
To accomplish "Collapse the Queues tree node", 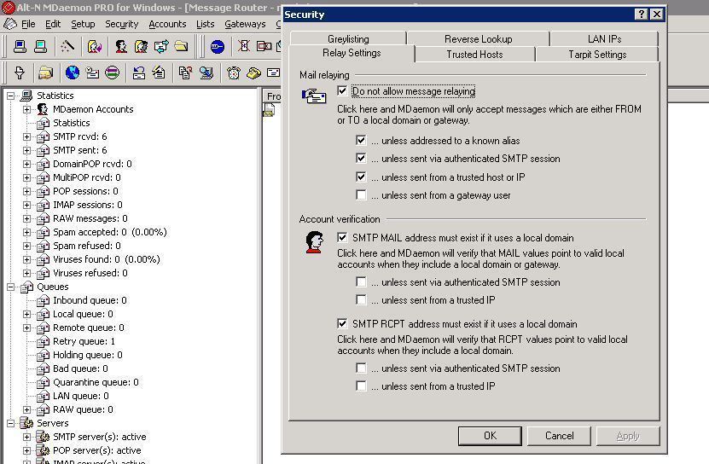I will tap(10, 287).
